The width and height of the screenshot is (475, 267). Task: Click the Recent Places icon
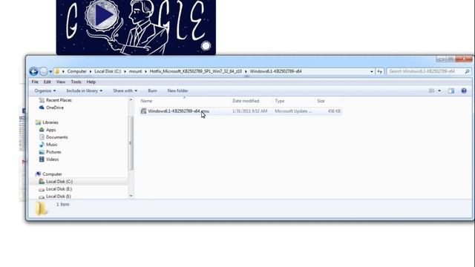(x=42, y=100)
